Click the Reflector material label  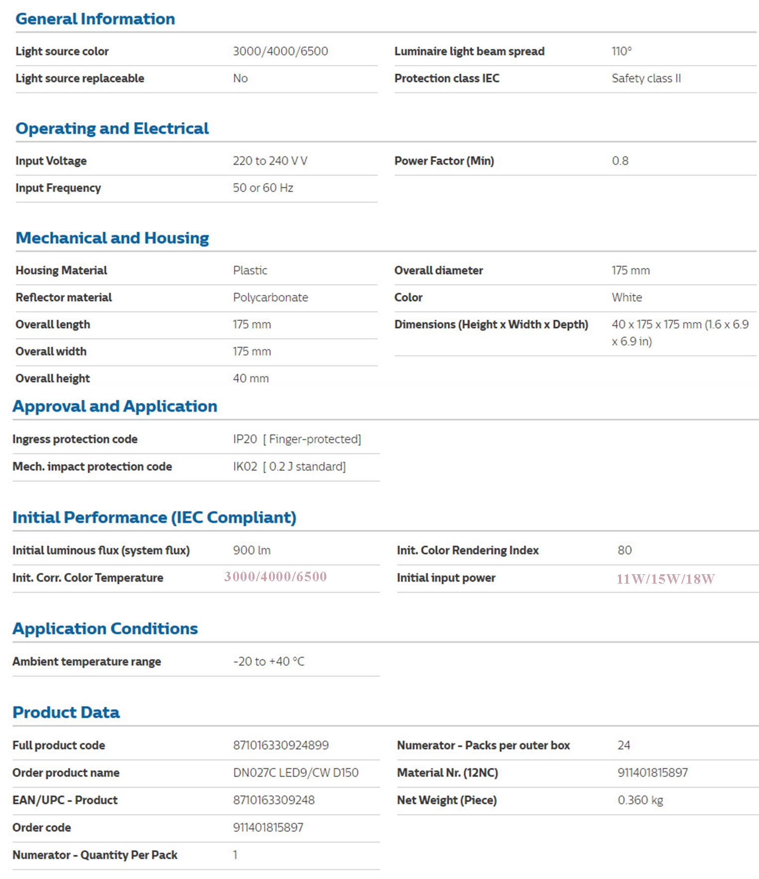[64, 297]
